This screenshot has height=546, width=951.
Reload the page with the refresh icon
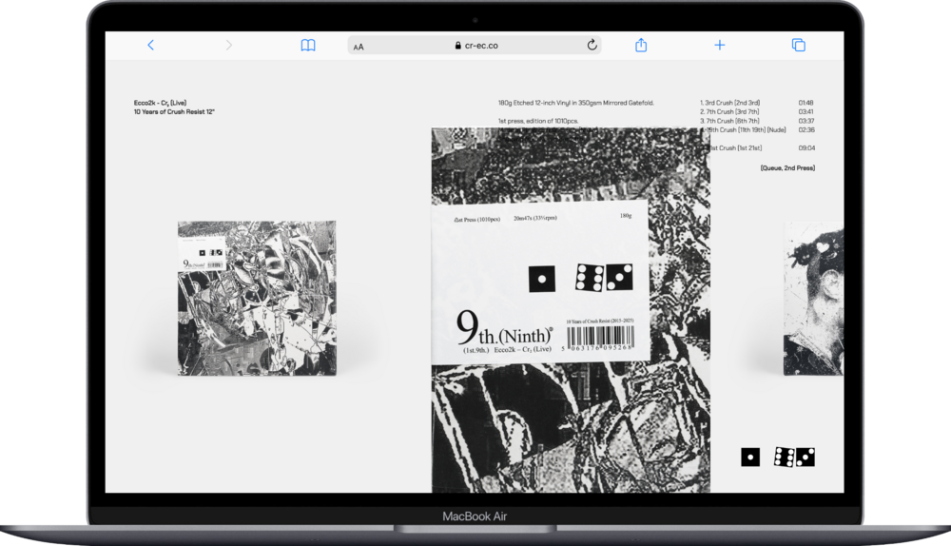point(592,45)
